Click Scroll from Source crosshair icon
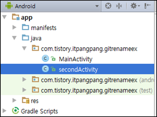157x117 pixels. coord(108,6)
